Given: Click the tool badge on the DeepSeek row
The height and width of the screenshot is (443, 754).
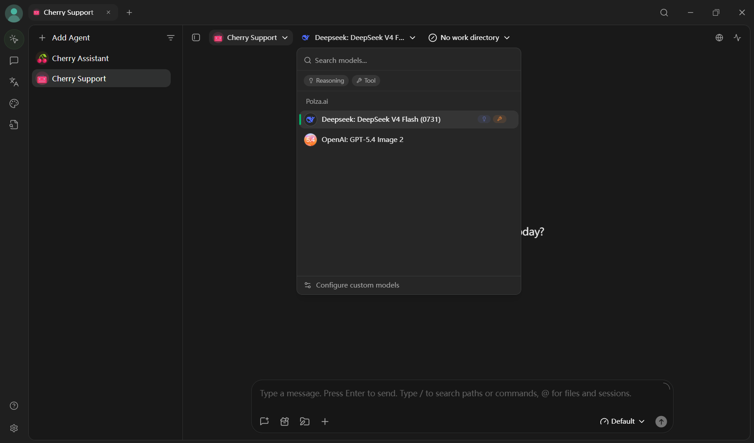Looking at the screenshot, I should [x=500, y=119].
